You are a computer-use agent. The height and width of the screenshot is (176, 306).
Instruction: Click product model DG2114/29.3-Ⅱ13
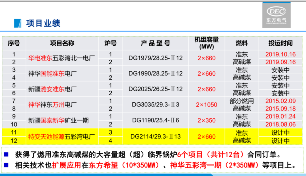[x=156, y=137]
